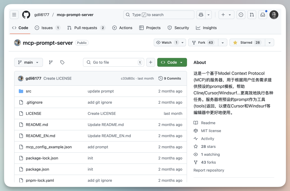The width and height of the screenshot is (290, 191).
Task: Click the pulse icon beside Activity
Action: tap(196, 139)
